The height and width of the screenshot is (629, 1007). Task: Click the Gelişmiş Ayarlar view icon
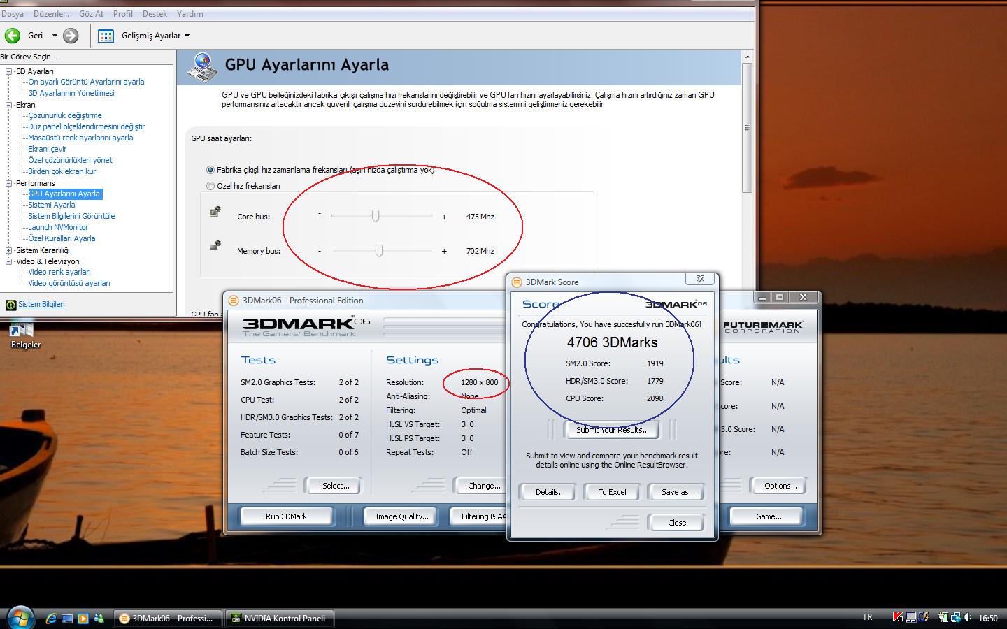pyautogui.click(x=106, y=36)
